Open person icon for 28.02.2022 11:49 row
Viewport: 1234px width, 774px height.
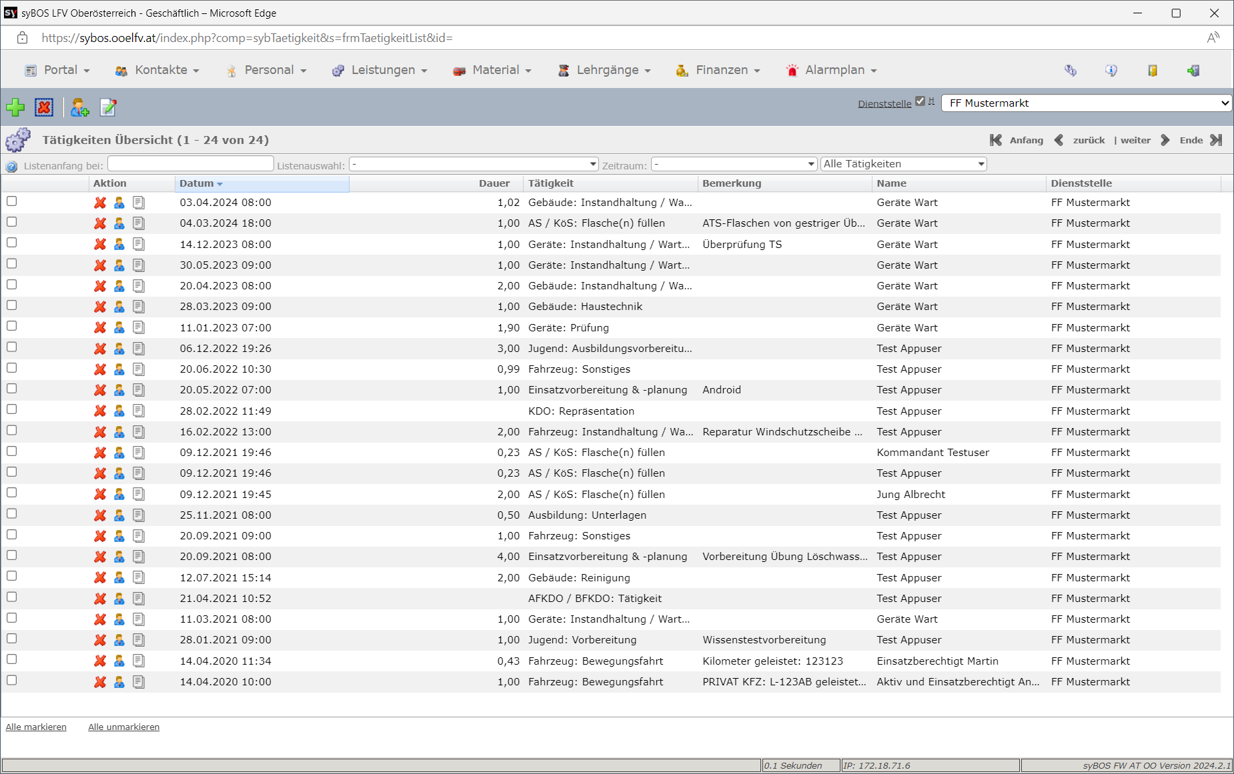point(119,411)
